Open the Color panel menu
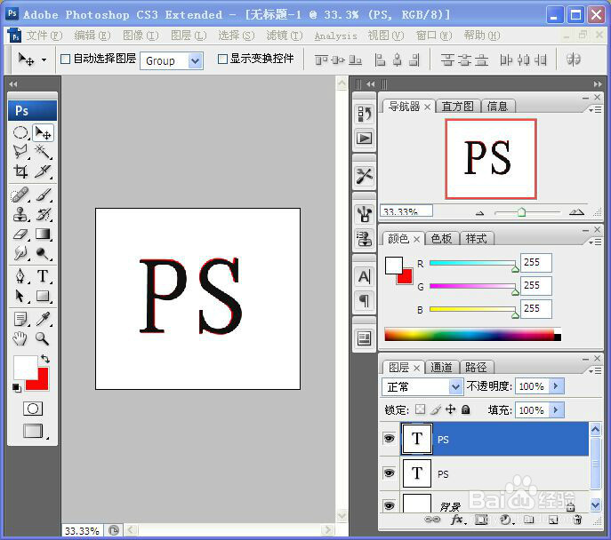 pos(595,242)
